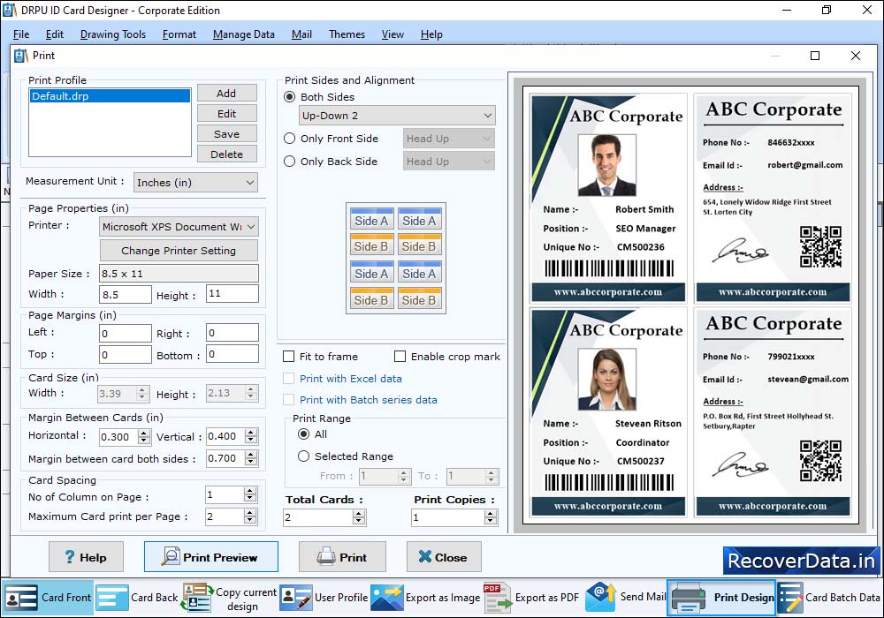
Task: Open the Printer selection dropdown
Action: tap(179, 226)
